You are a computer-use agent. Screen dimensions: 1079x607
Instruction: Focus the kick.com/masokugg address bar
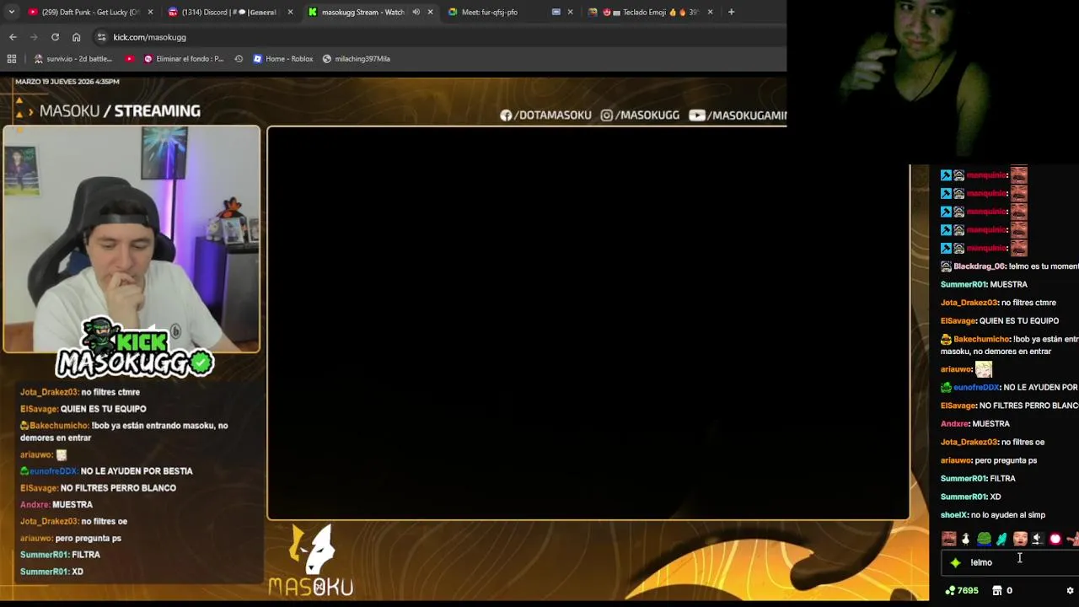click(438, 37)
